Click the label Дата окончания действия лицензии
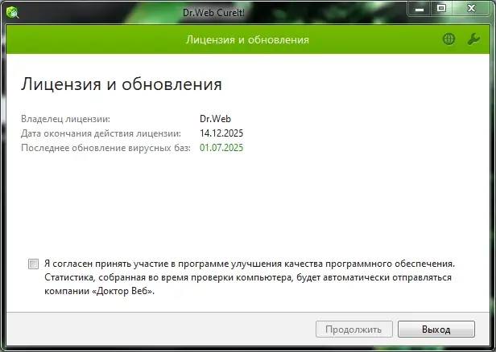This screenshot has width=496, height=352. (x=101, y=133)
